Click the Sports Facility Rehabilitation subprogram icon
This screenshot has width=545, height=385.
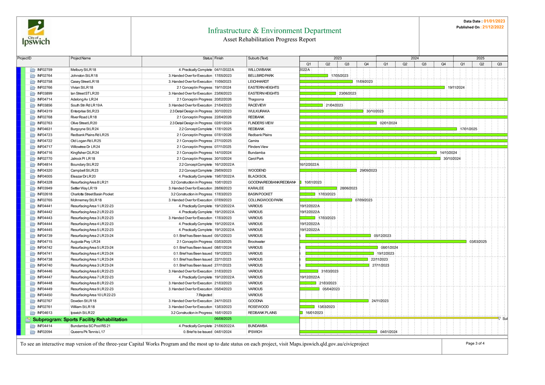click(28, 319)
